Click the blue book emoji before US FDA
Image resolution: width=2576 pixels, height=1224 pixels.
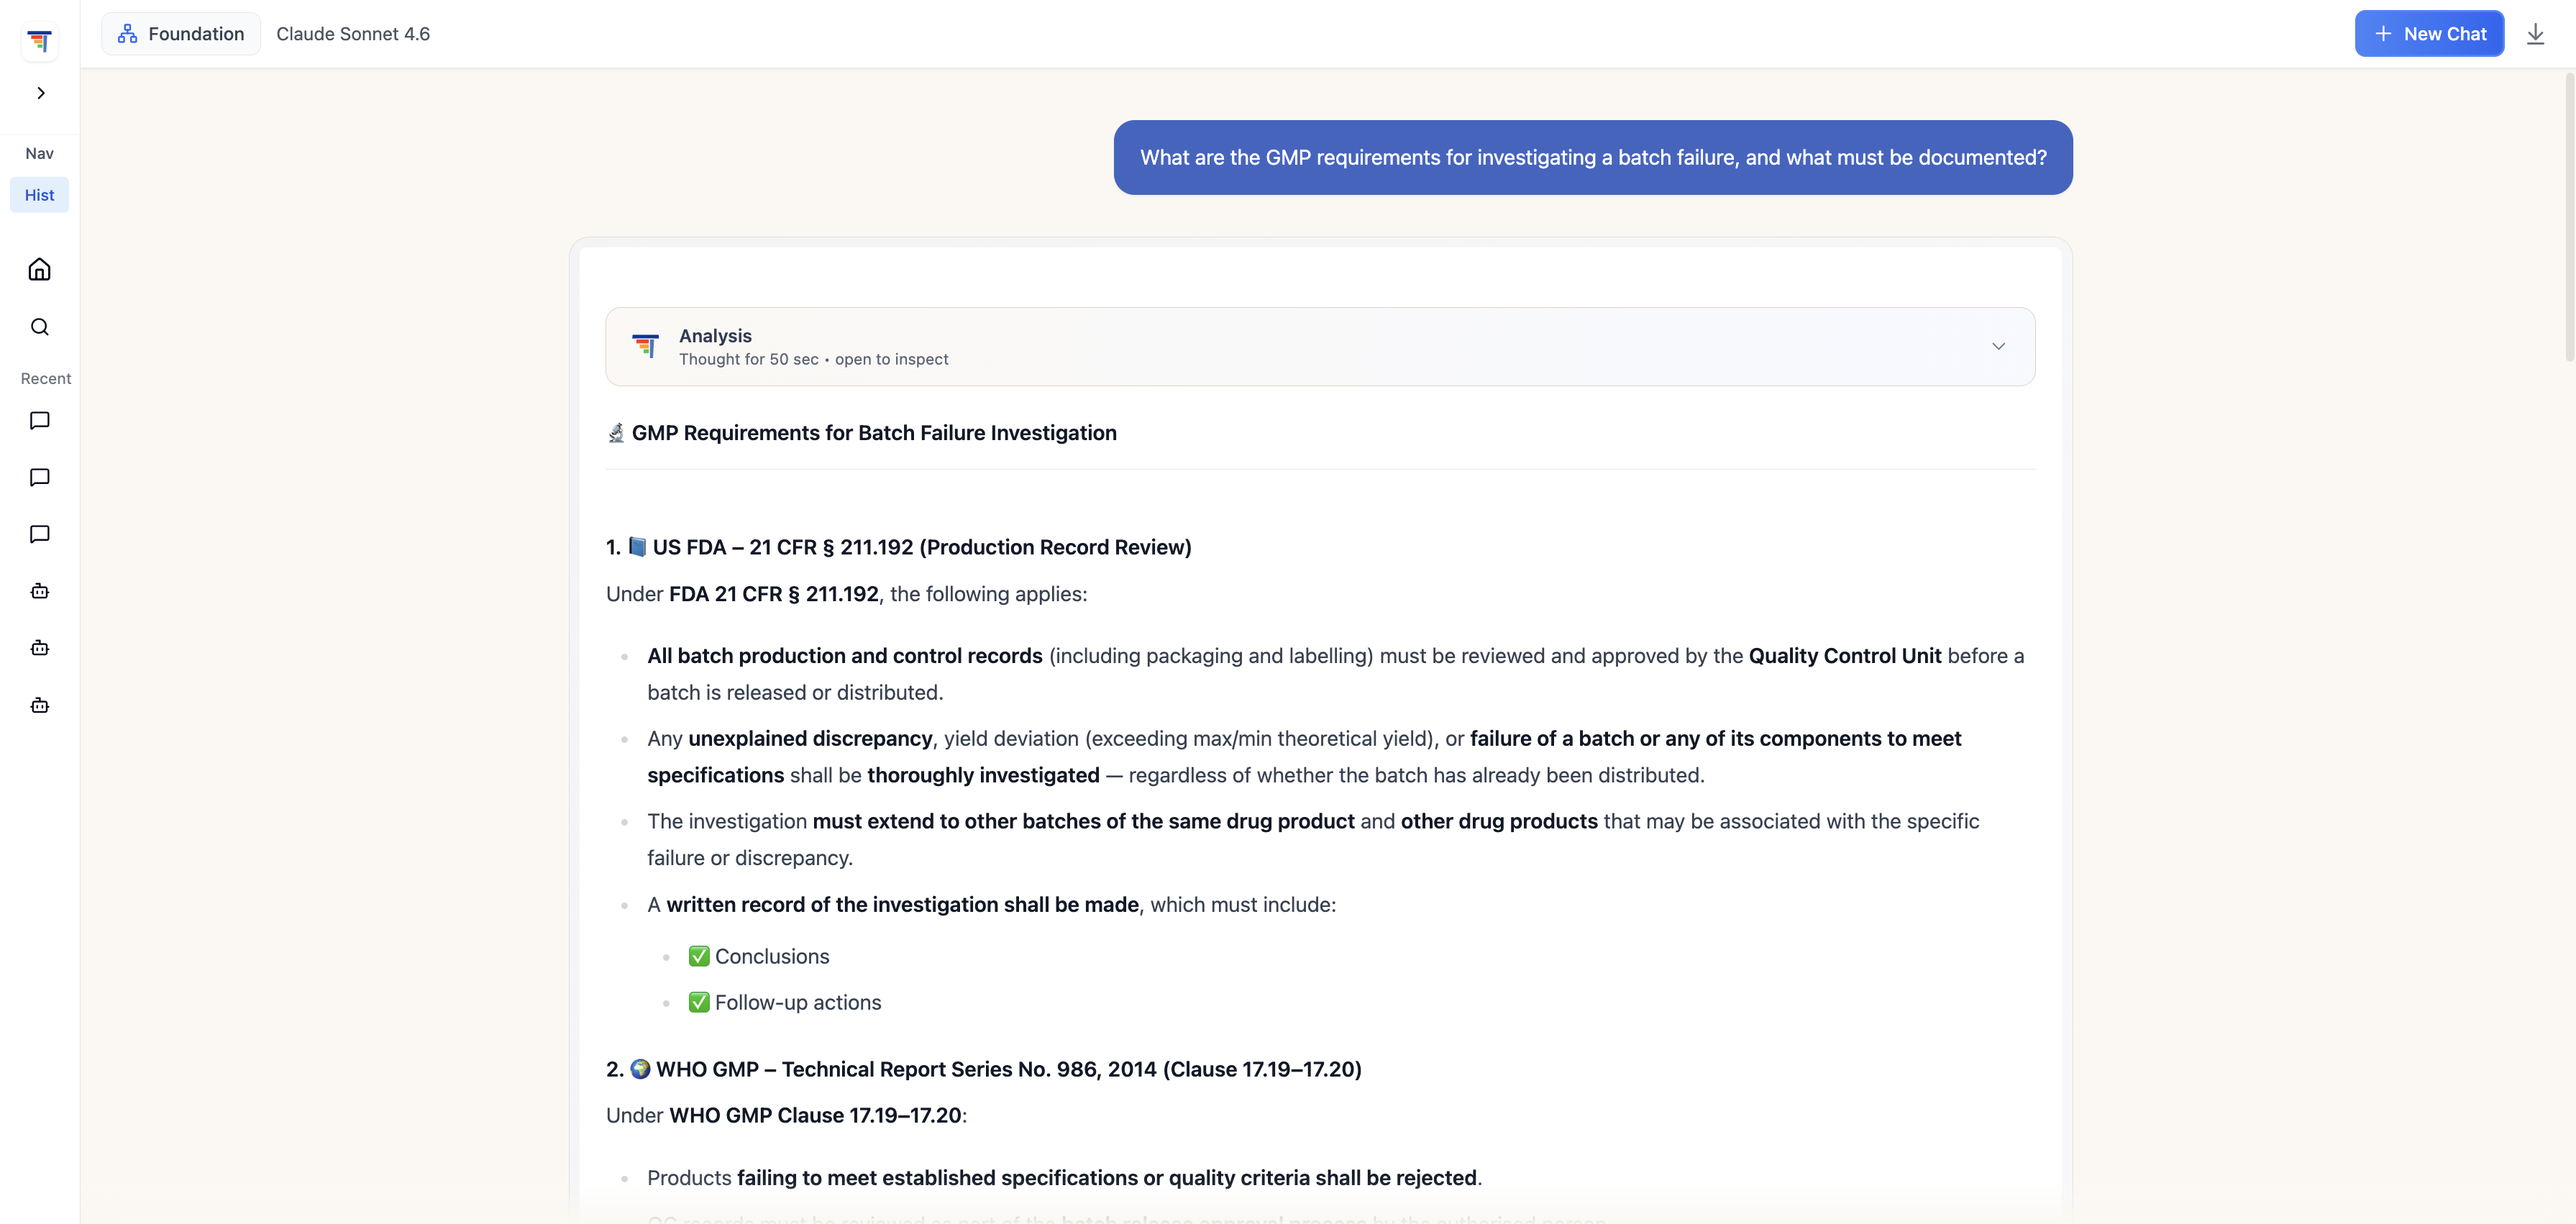(637, 547)
